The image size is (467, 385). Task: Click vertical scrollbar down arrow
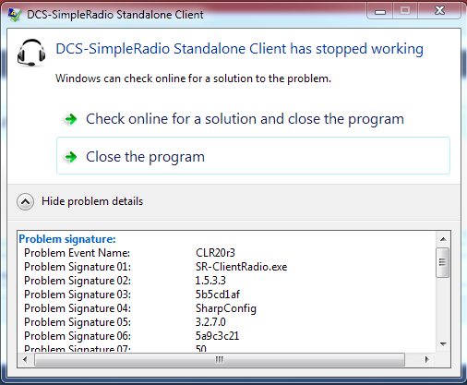tap(443, 344)
